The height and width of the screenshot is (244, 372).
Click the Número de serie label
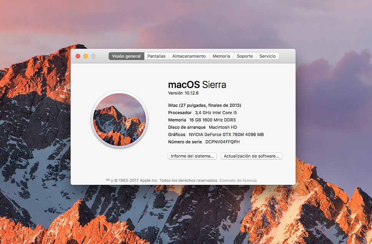click(185, 142)
